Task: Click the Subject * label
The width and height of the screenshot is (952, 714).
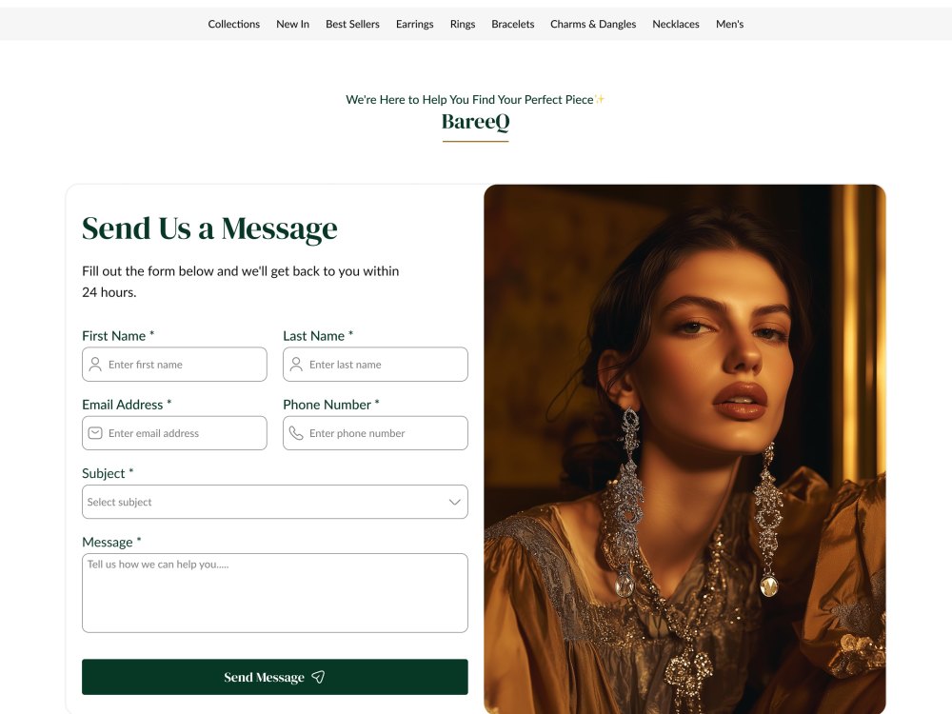Action: tap(109, 473)
